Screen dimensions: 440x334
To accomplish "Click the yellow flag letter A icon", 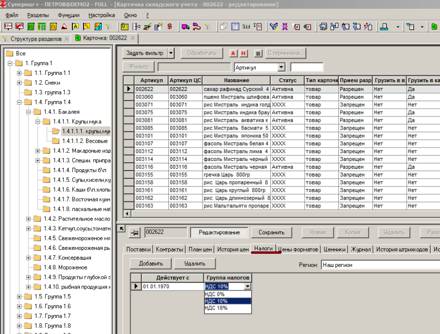I will click(75, 27).
